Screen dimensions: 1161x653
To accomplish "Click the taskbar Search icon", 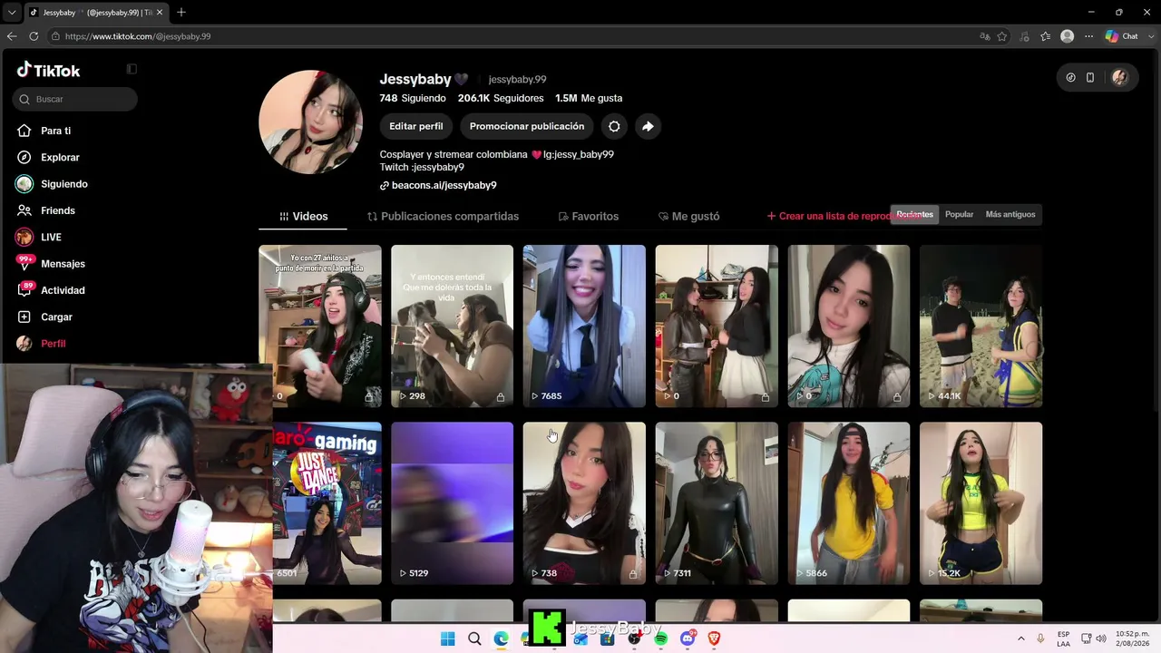I will (474, 639).
